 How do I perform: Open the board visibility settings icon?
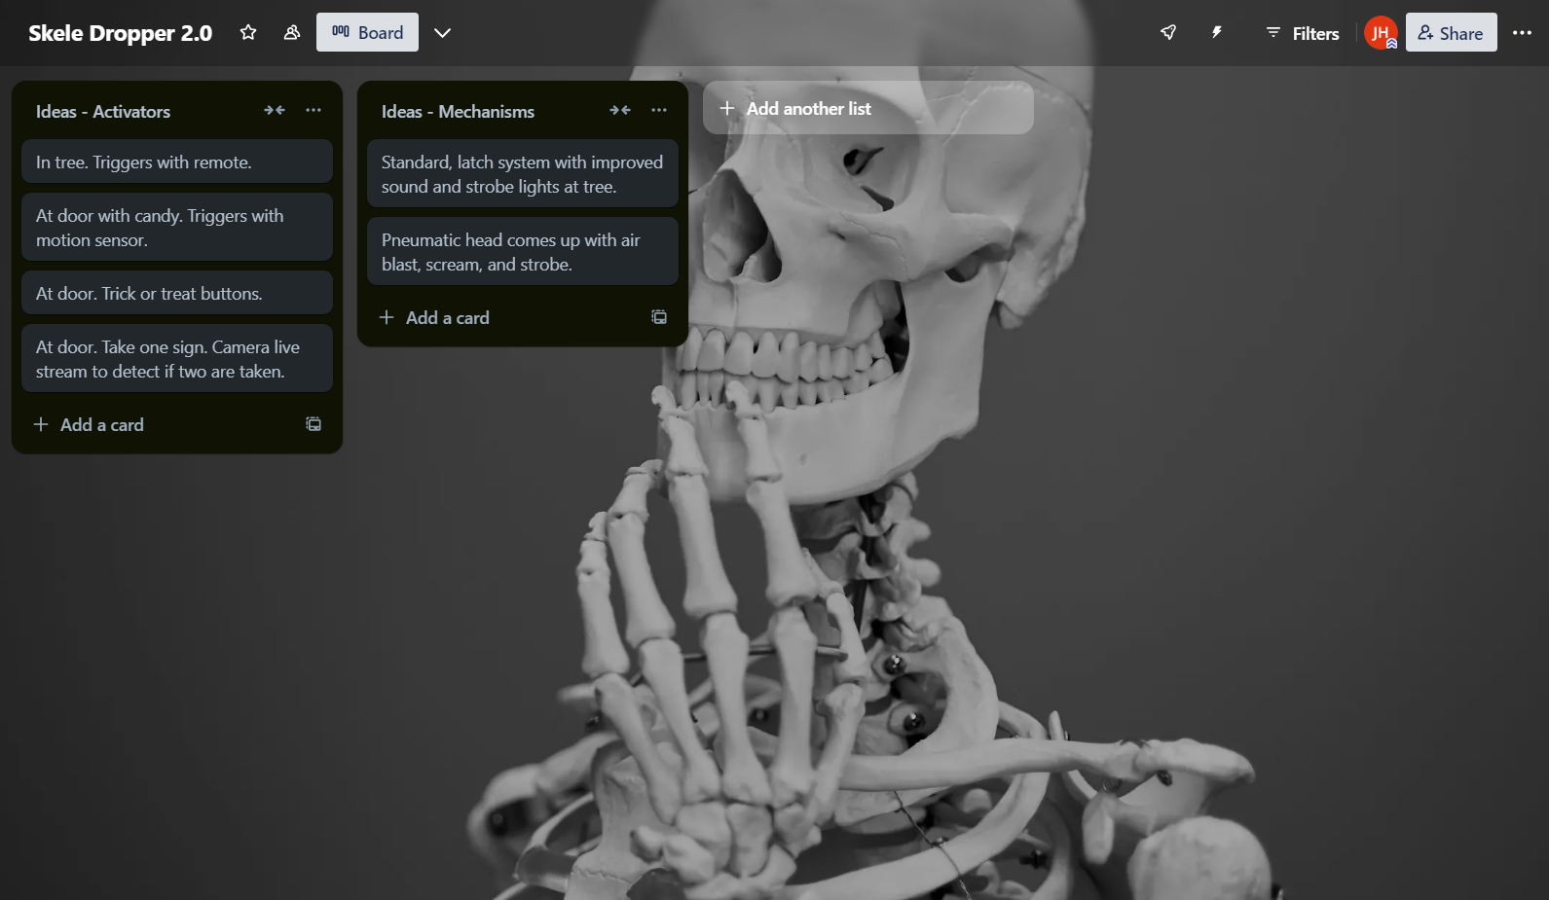pyautogui.click(x=292, y=32)
